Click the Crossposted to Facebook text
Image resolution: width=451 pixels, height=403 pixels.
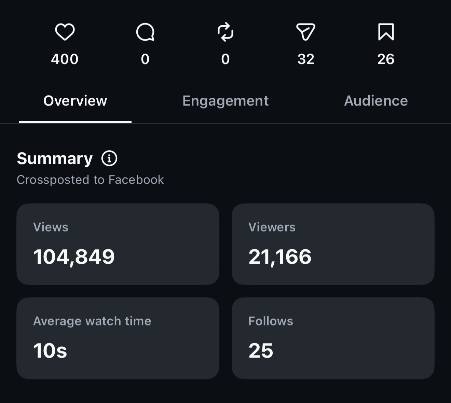[x=90, y=180]
